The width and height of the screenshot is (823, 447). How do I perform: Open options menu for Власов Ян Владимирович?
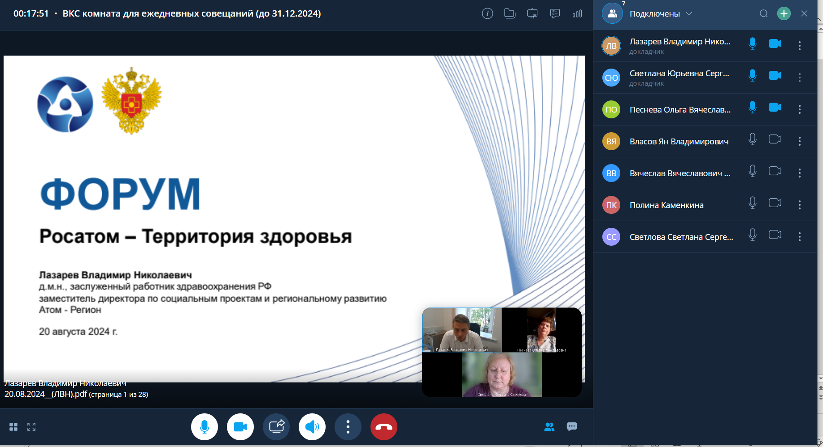pyautogui.click(x=799, y=141)
